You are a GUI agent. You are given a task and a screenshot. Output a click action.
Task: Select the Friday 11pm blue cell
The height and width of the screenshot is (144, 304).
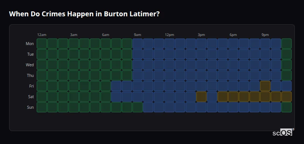coord(287,86)
